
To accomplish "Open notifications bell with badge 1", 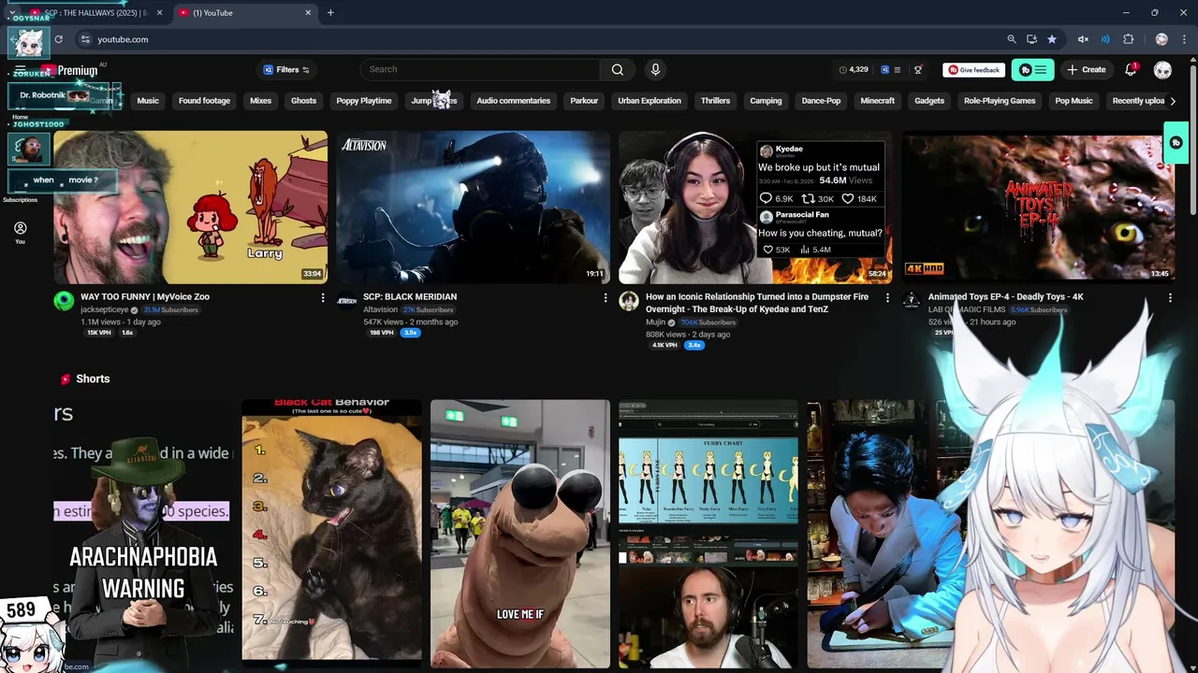I will (1131, 69).
